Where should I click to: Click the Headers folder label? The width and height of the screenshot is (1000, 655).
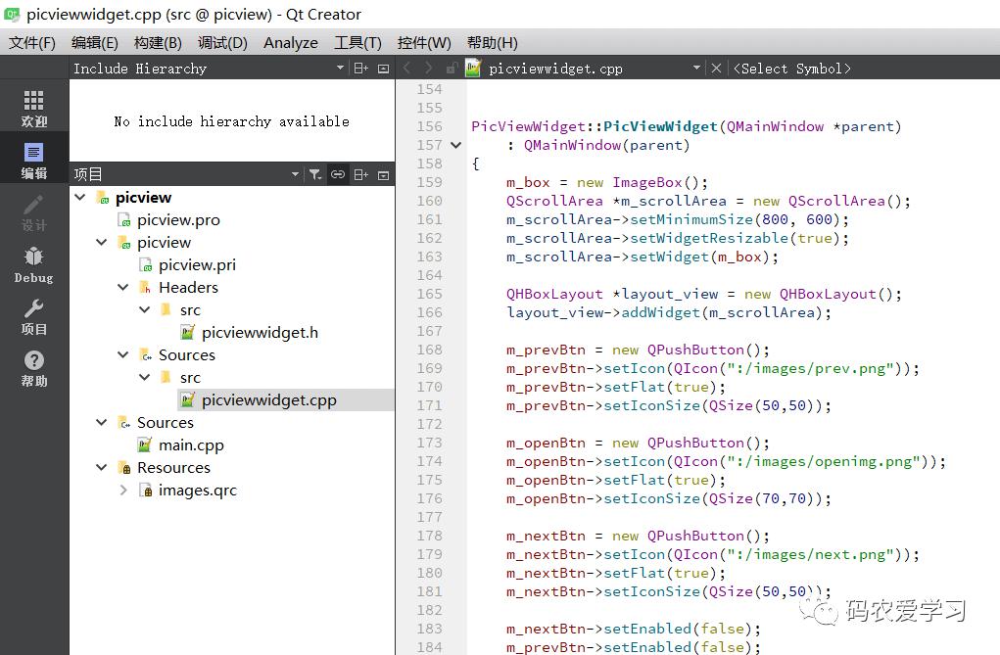(188, 288)
